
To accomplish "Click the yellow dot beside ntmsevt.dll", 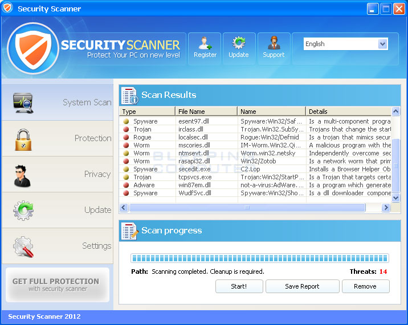I will click(126, 153).
